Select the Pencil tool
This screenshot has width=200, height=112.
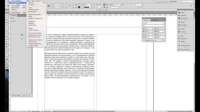pos(7,32)
